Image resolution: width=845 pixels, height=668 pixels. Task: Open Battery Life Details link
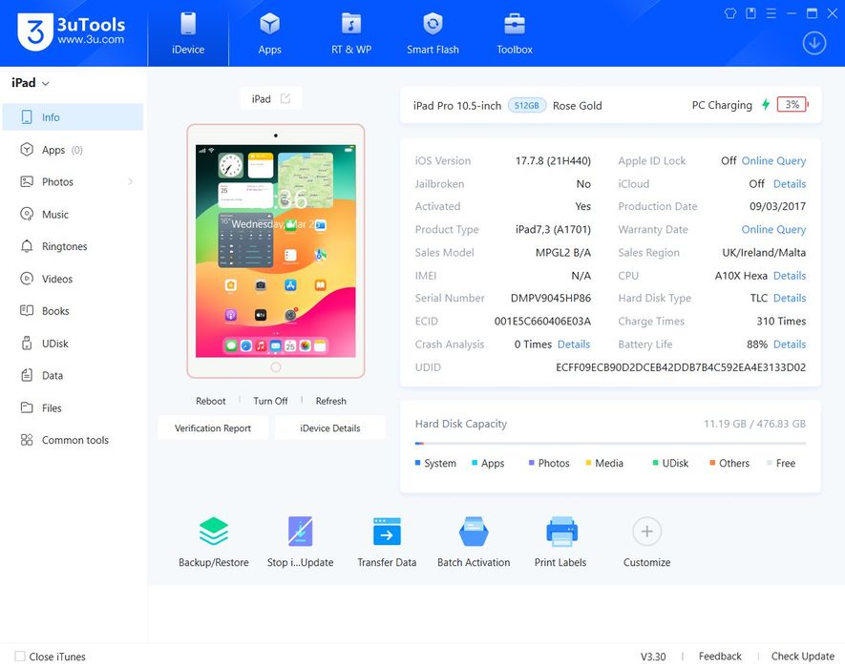(x=790, y=344)
